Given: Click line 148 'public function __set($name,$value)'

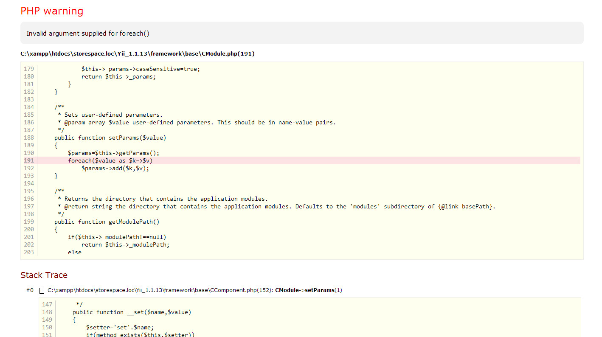Looking at the screenshot, I should pyautogui.click(x=132, y=312).
